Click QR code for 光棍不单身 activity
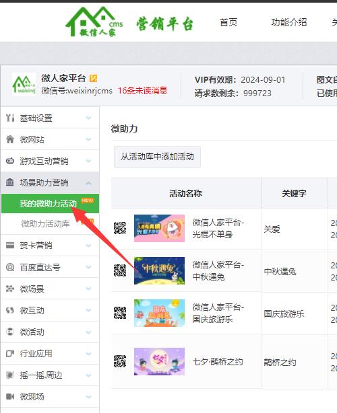The width and height of the screenshot is (337, 413). click(x=120, y=228)
